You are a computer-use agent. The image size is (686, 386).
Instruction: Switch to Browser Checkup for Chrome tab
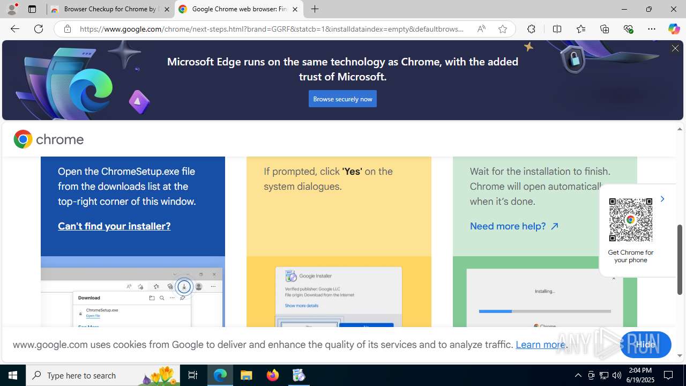[x=110, y=9]
